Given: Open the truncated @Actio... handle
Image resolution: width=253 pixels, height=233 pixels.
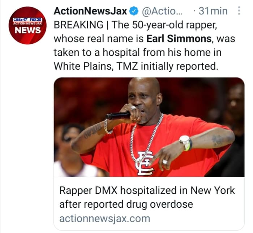Looking at the screenshot, I should 162,11.
